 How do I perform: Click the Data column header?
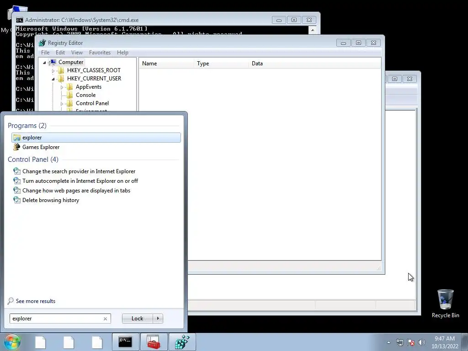(x=315, y=63)
